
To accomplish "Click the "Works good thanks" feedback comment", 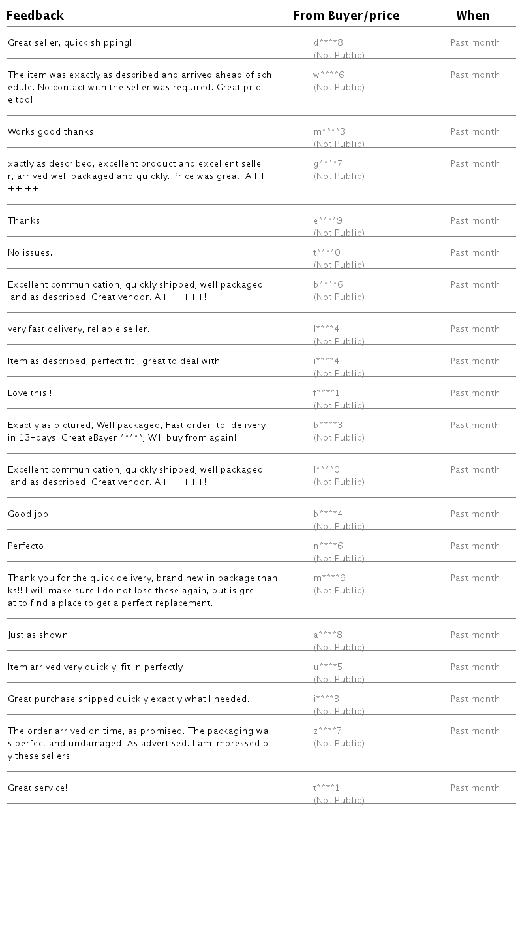I will click(x=51, y=132).
